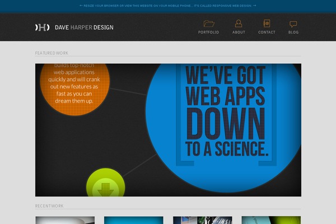Go to the ABOUT nav label

239,32
